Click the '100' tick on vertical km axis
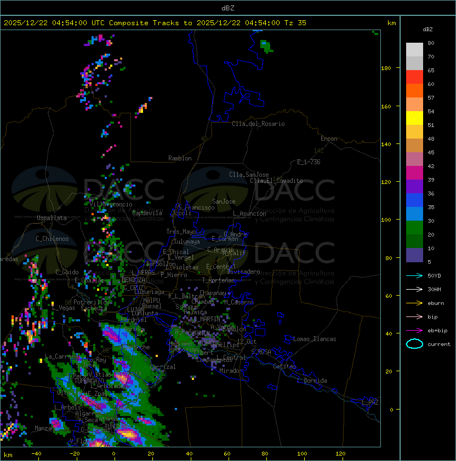The image size is (456, 461). (386, 220)
